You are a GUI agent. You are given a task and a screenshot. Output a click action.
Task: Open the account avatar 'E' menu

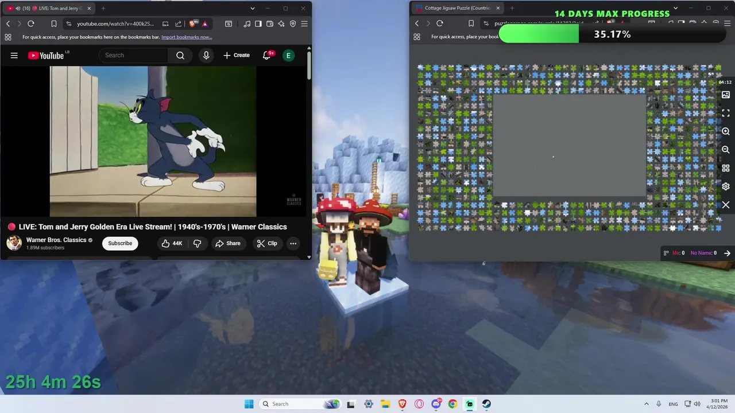(x=288, y=55)
